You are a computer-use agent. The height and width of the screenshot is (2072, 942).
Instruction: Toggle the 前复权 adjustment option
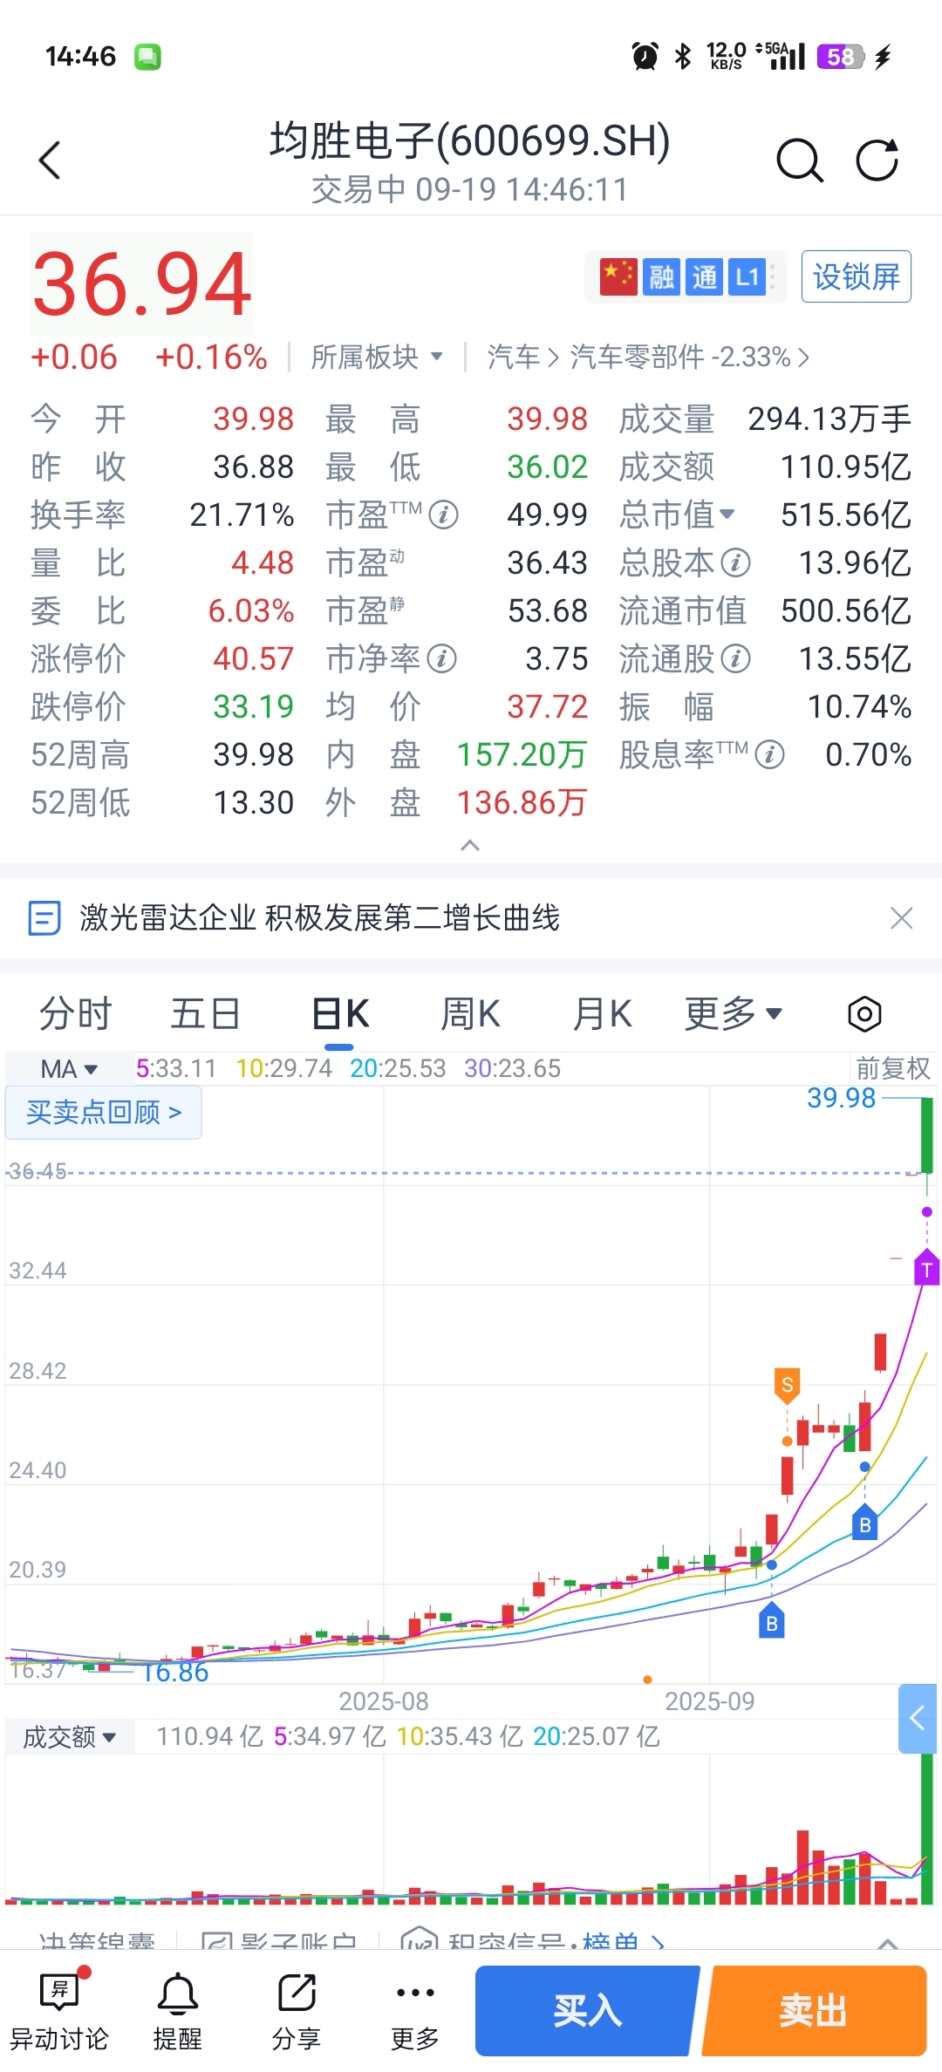tap(893, 1068)
